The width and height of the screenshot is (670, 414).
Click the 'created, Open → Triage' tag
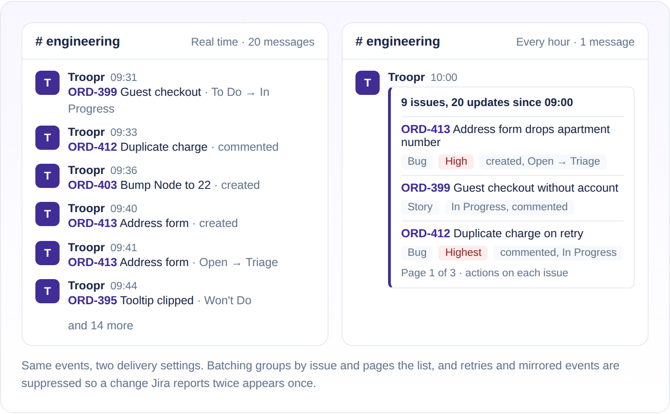point(543,161)
